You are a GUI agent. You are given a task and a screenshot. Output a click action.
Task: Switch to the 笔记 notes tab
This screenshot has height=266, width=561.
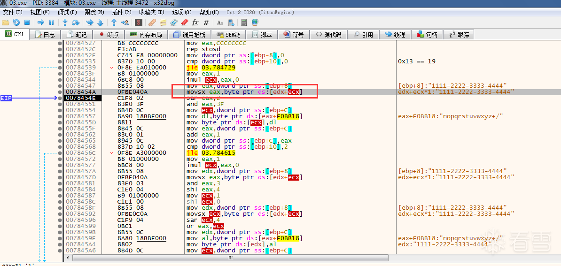76,35
